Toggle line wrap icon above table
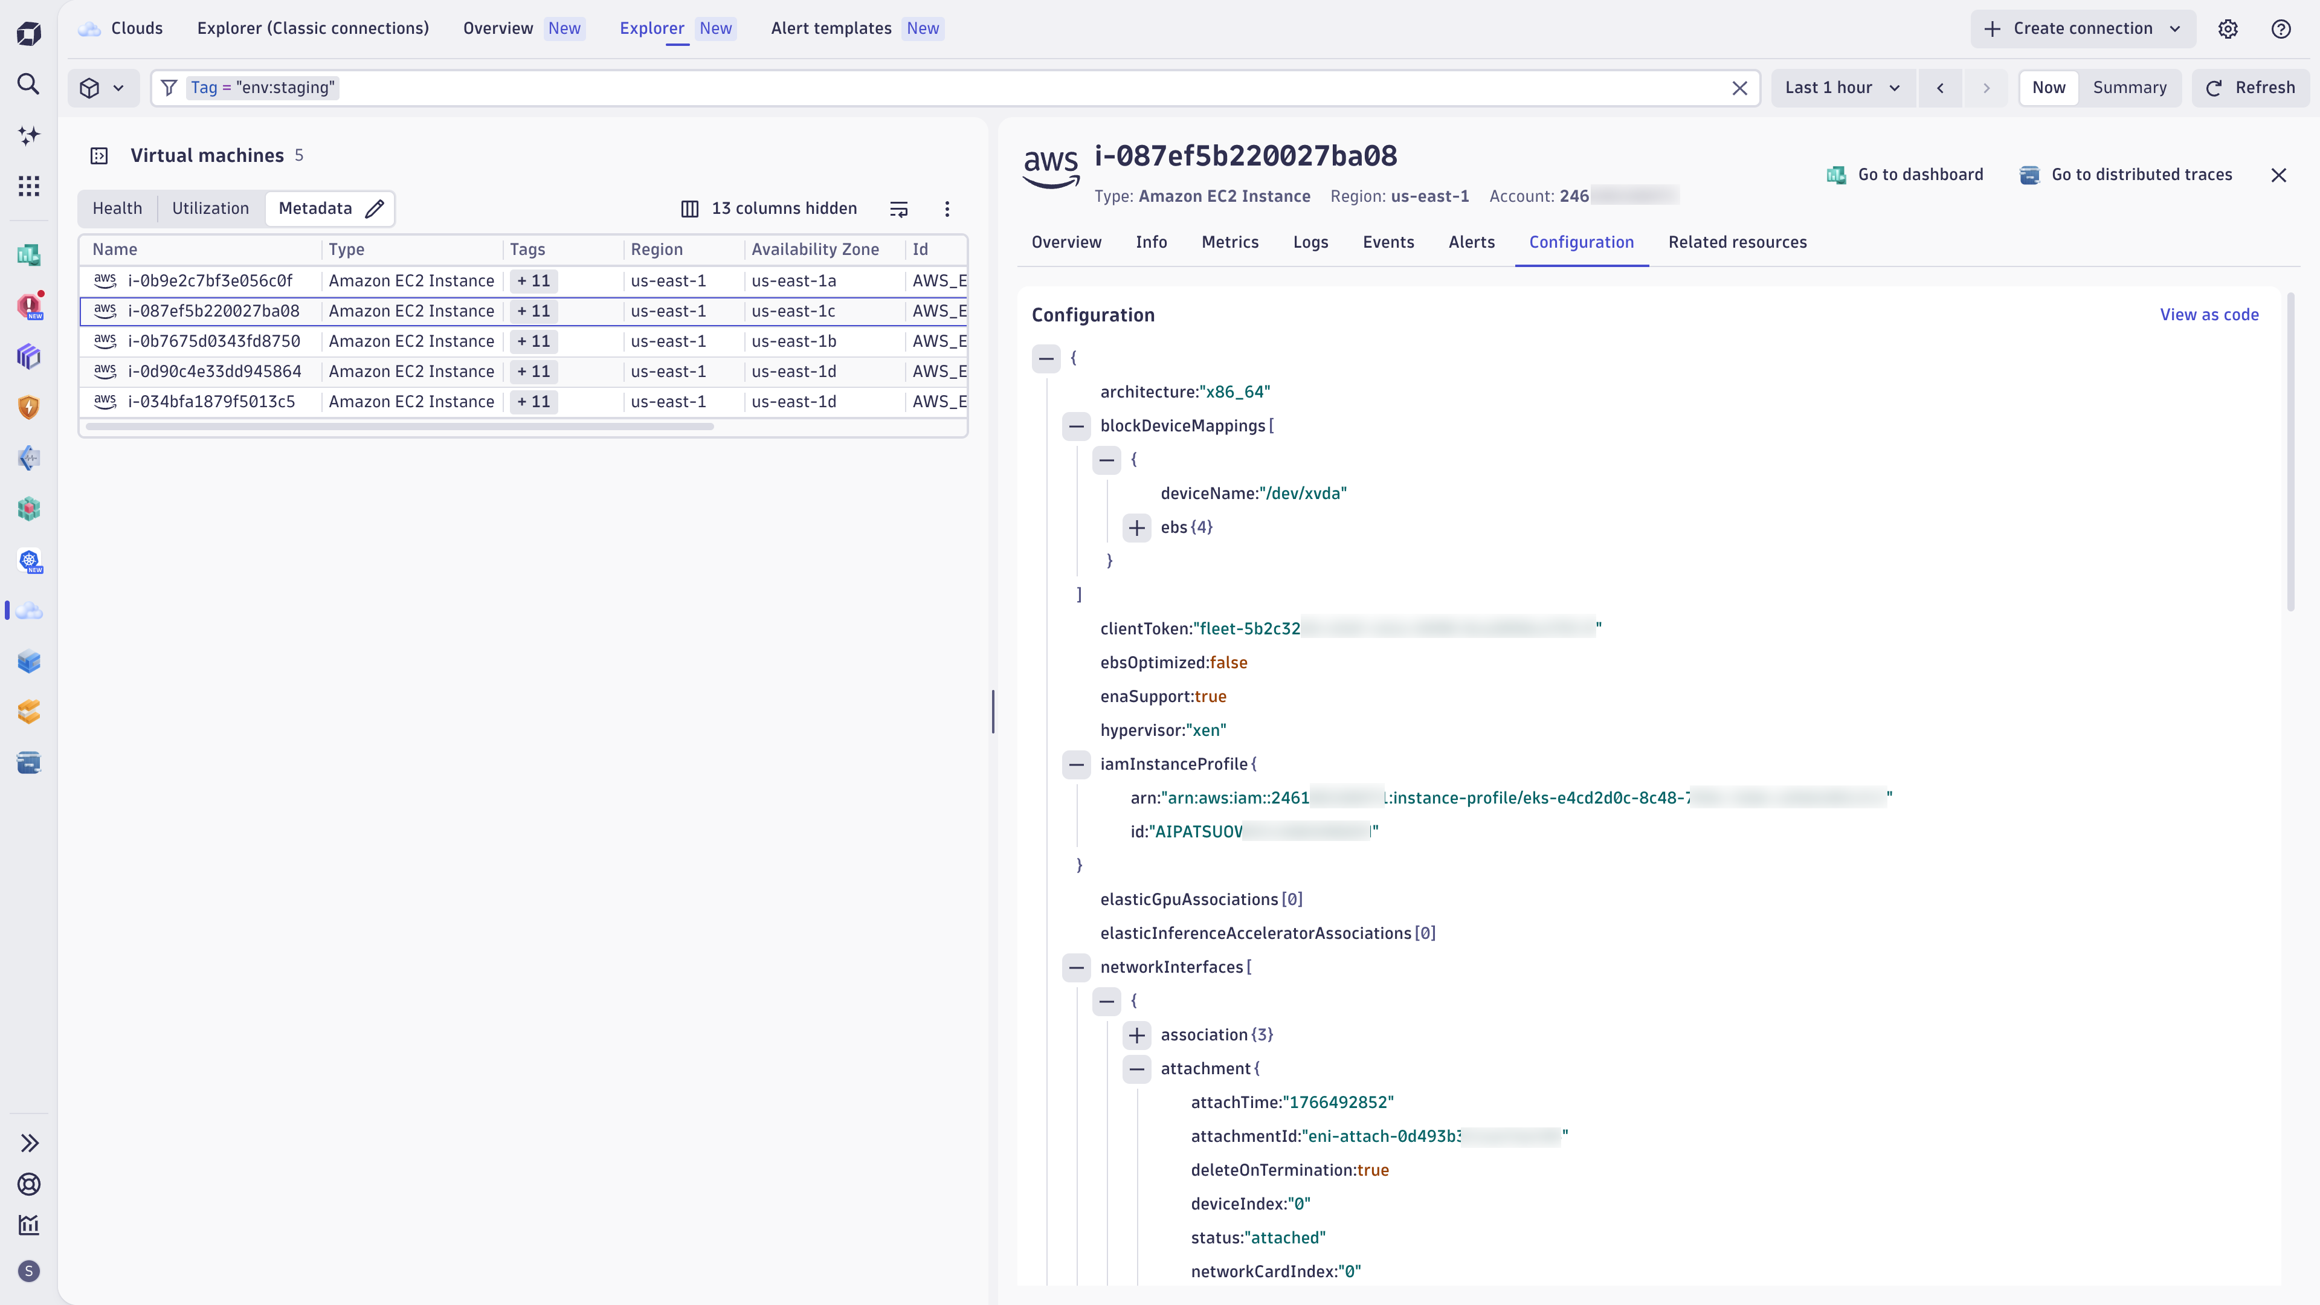The height and width of the screenshot is (1305, 2320). [898, 209]
